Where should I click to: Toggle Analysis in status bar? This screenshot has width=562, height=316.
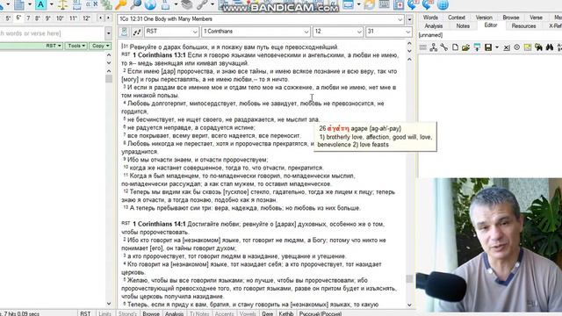pyautogui.click(x=174, y=313)
